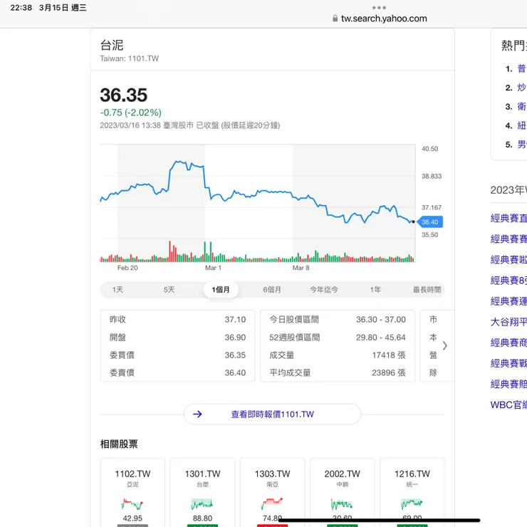This screenshot has height=527, width=527.
Task: Click the 委賣價 36.40 row
Action: tap(177, 372)
